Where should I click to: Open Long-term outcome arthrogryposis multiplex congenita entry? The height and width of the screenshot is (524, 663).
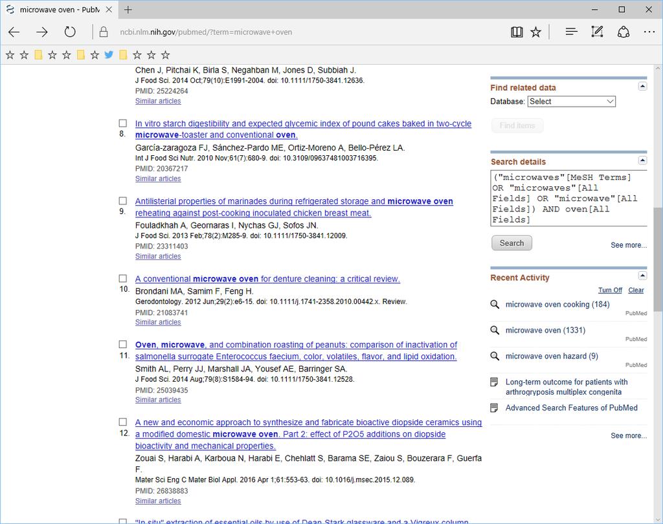point(567,387)
